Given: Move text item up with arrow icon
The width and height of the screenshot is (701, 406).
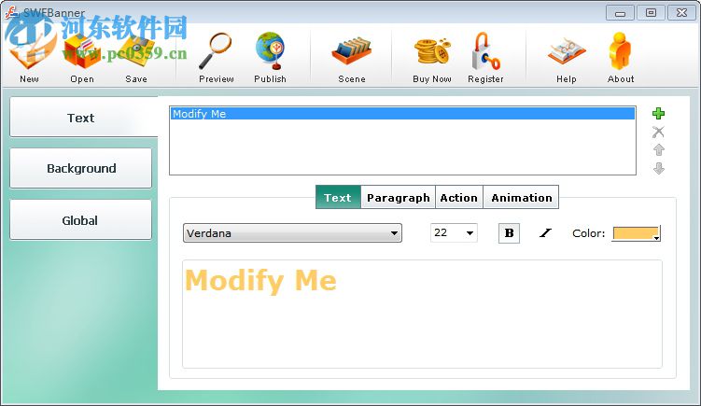Looking at the screenshot, I should tap(658, 149).
